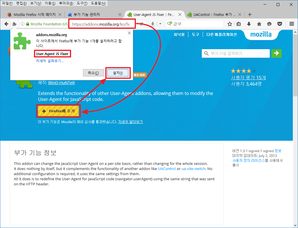Close the add-on install popup

coord(129,33)
